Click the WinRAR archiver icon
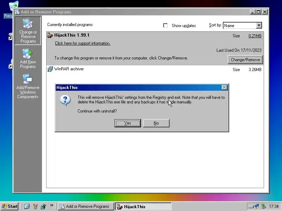Viewport: 282px width, 211px height. click(50, 69)
